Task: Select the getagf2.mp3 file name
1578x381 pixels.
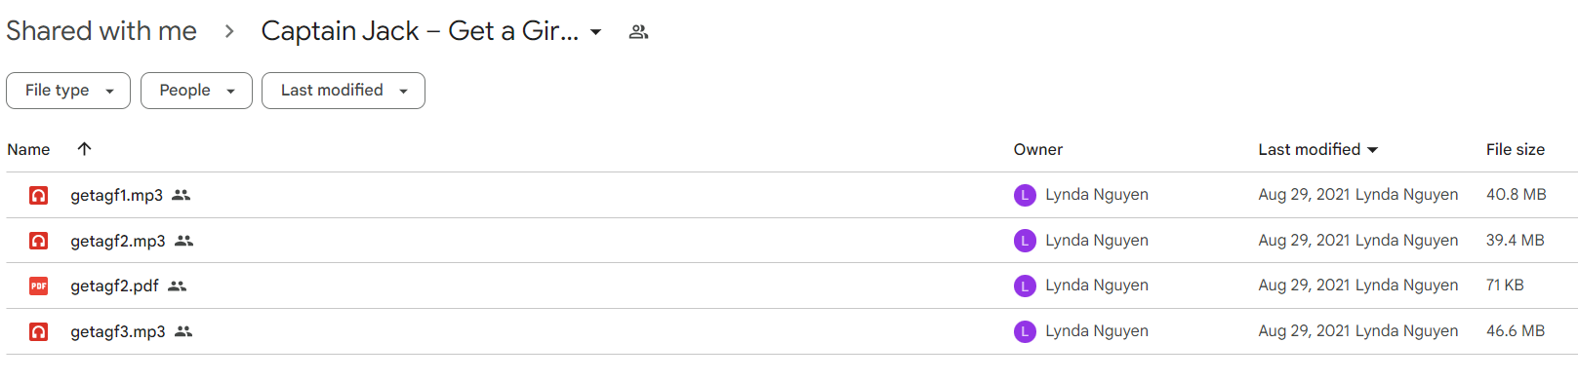Action: coord(118,241)
